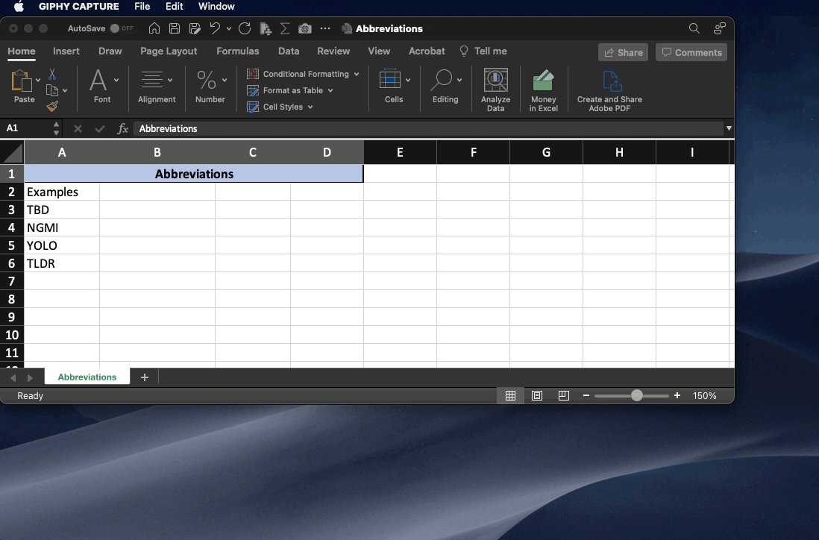Expand the Copy dropdown arrow
Screen dimensions: 819x540
coord(65,91)
